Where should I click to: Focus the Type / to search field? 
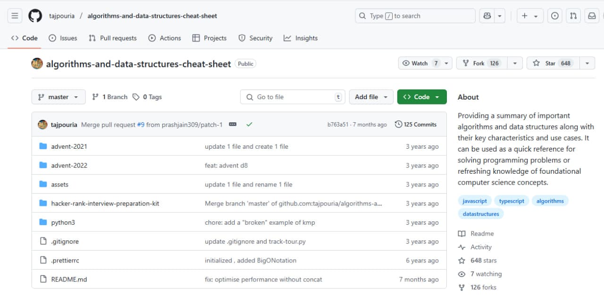coord(415,16)
